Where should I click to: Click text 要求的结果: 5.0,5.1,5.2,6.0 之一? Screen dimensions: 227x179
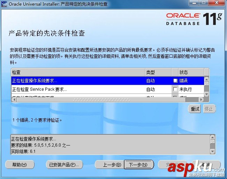click(40, 145)
